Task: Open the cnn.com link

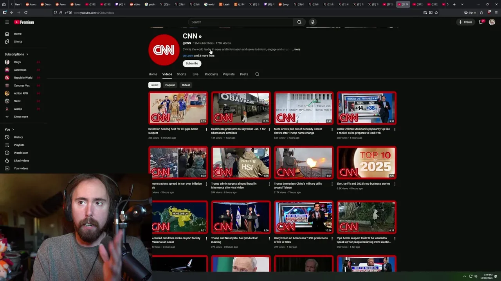Action: [x=188, y=56]
